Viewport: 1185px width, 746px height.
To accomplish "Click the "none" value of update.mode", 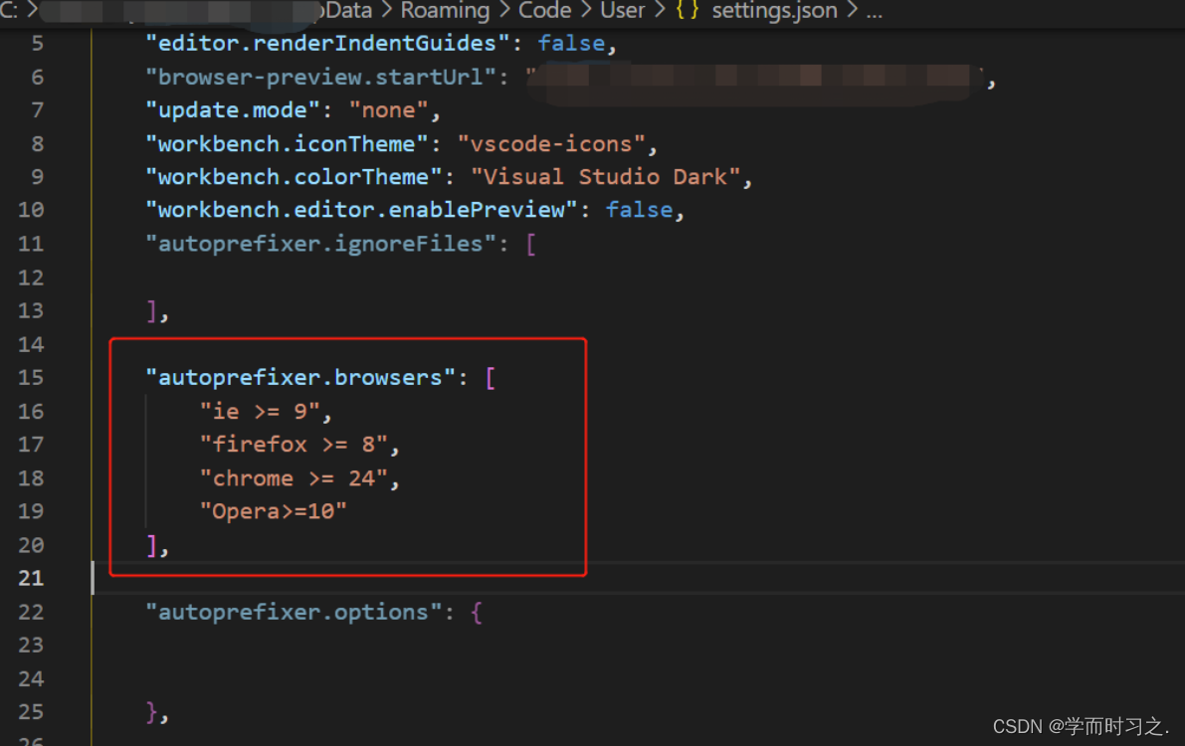I will point(388,109).
